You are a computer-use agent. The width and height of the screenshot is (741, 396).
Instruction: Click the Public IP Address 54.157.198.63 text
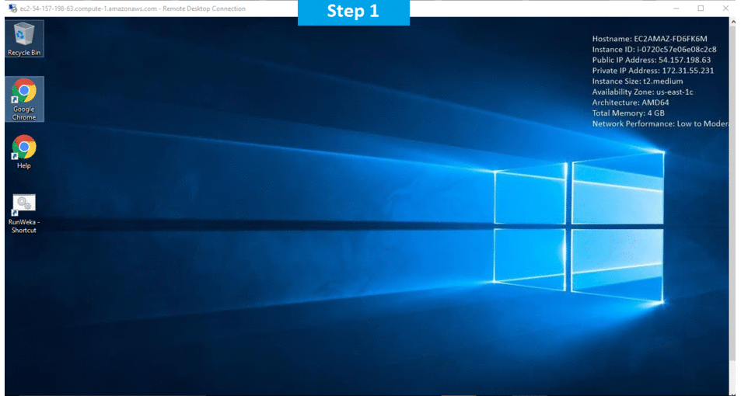tap(651, 60)
